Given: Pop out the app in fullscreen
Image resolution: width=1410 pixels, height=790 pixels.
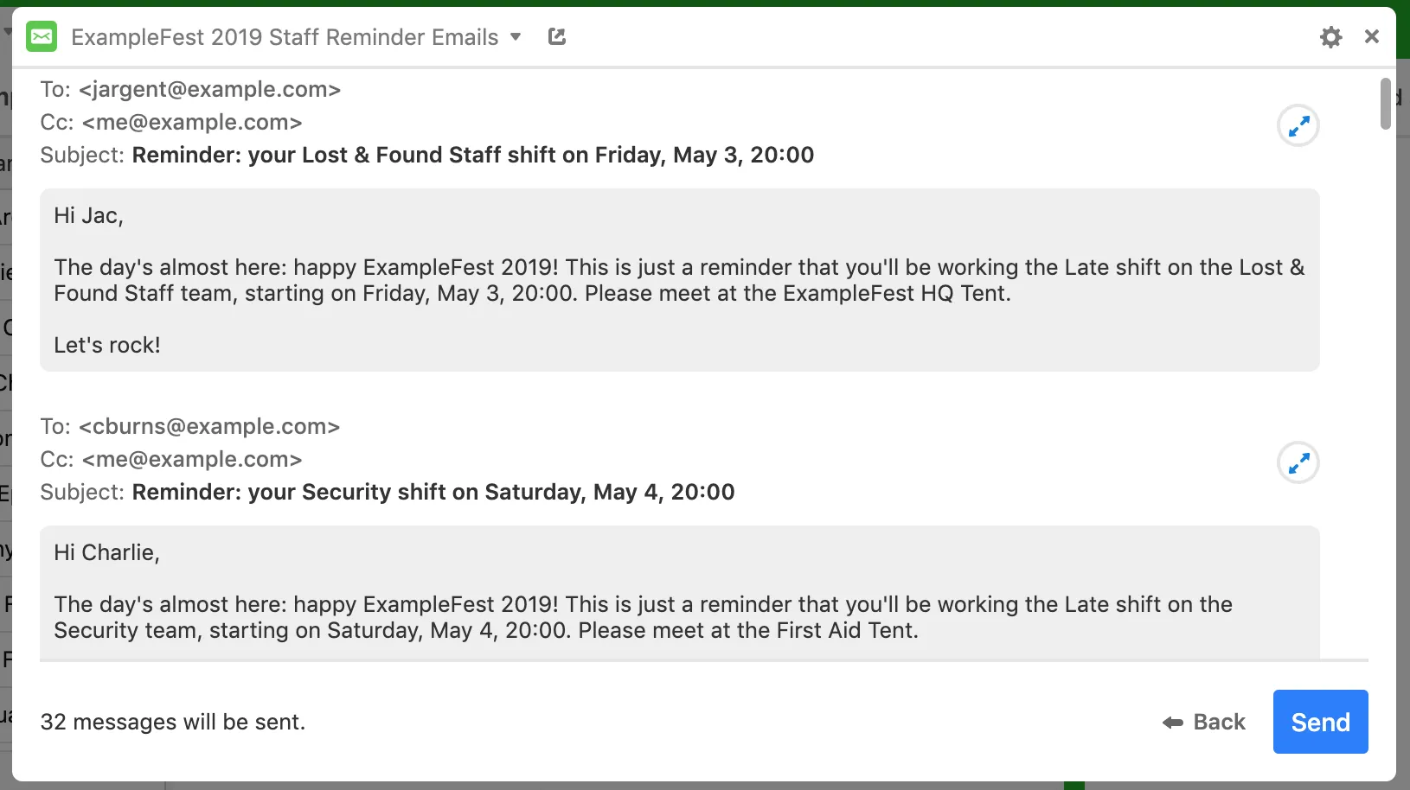Looking at the screenshot, I should (557, 36).
